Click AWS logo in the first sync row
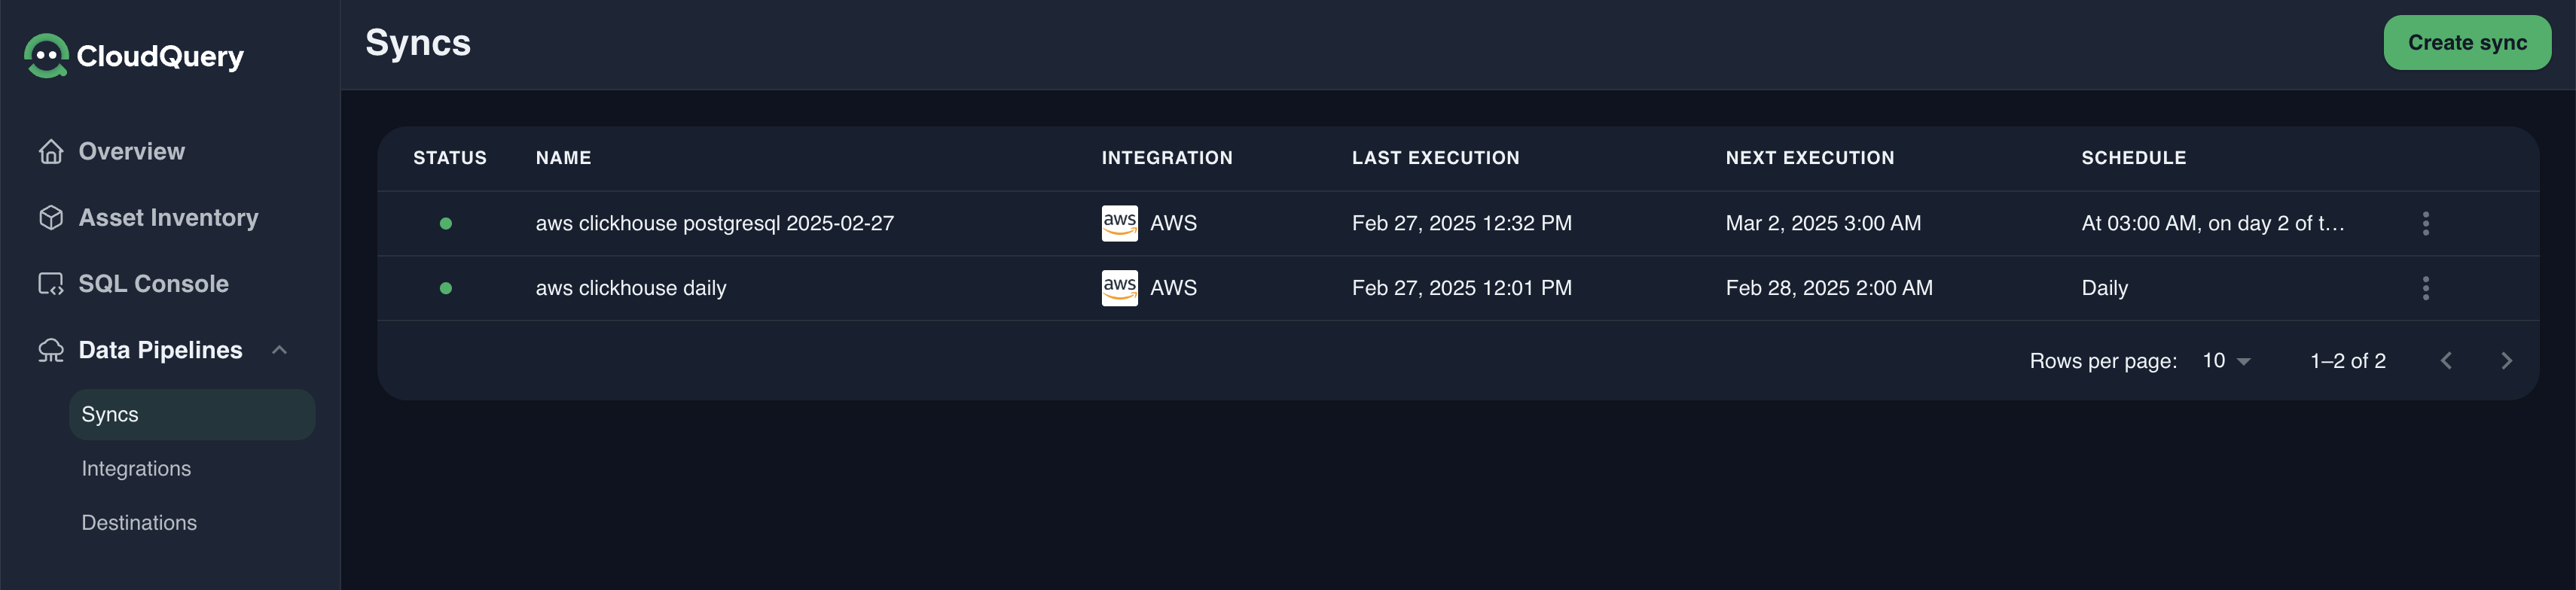Image resolution: width=2576 pixels, height=590 pixels. [x=1119, y=224]
